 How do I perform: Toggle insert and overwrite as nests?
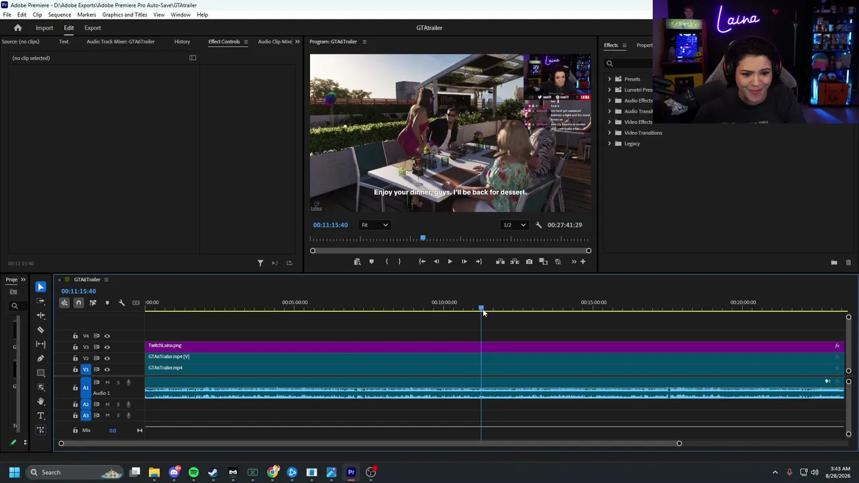[64, 303]
